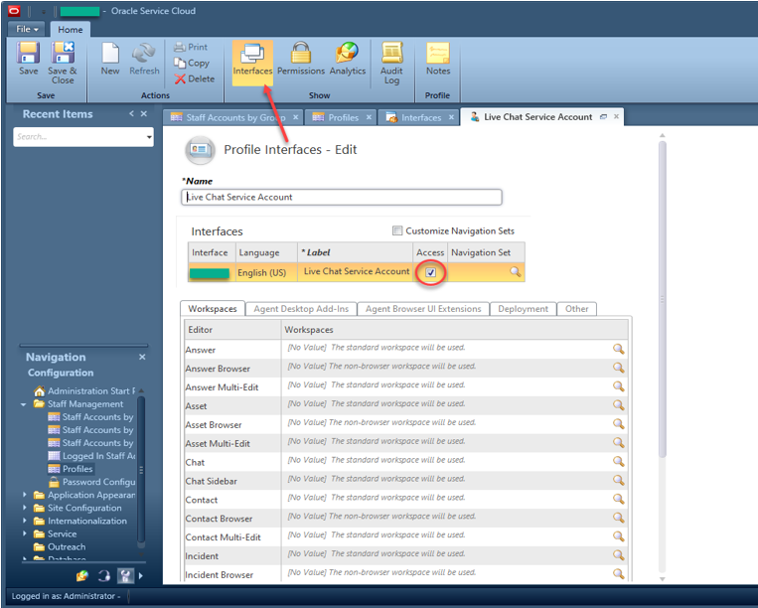Click the Delete button in Actions

tap(194, 78)
